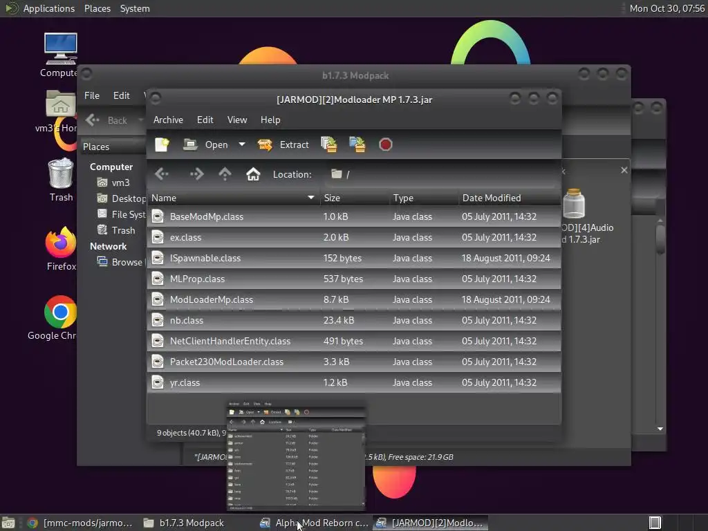Select the BaseModMp.class file
The image size is (708, 531).
tap(354, 216)
